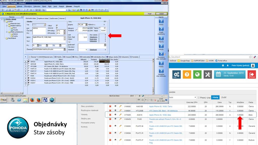Click the Zrušiť link

tap(224, 97)
